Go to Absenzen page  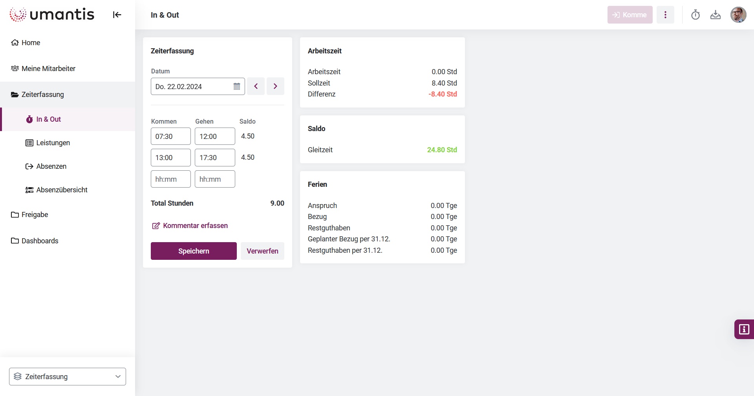[51, 166]
